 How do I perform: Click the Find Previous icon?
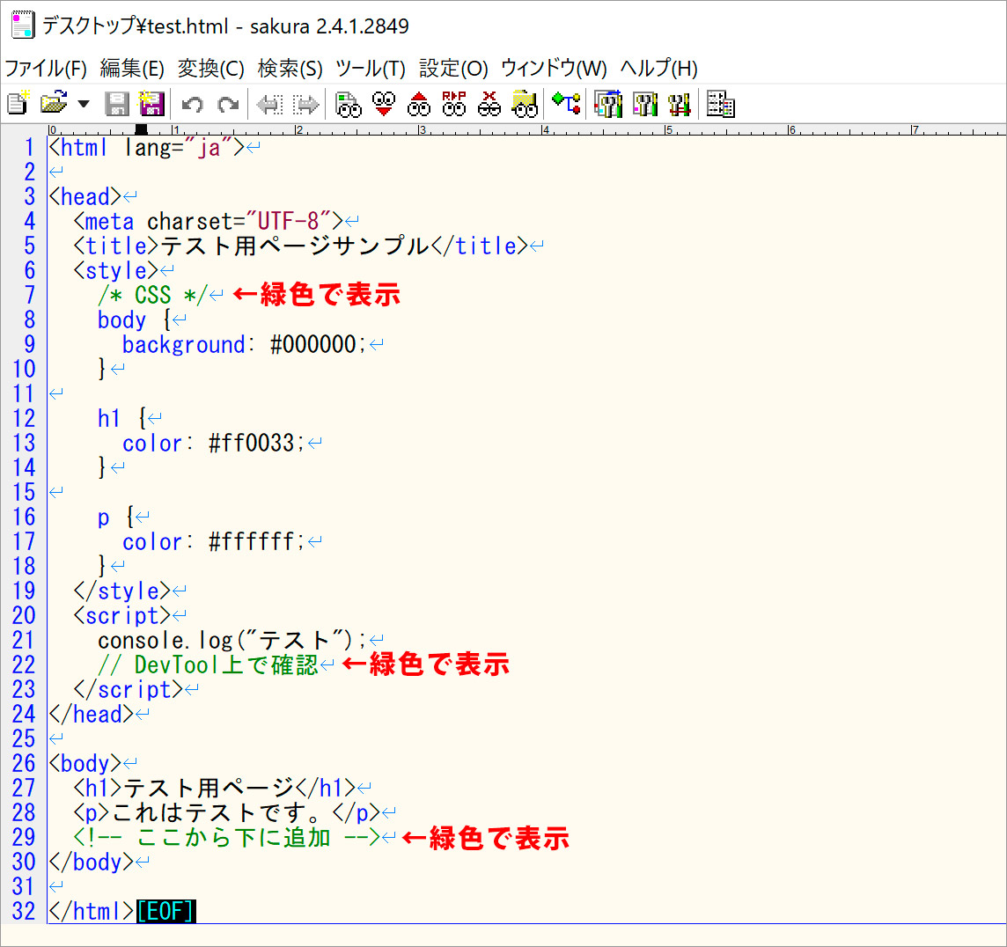(x=419, y=104)
